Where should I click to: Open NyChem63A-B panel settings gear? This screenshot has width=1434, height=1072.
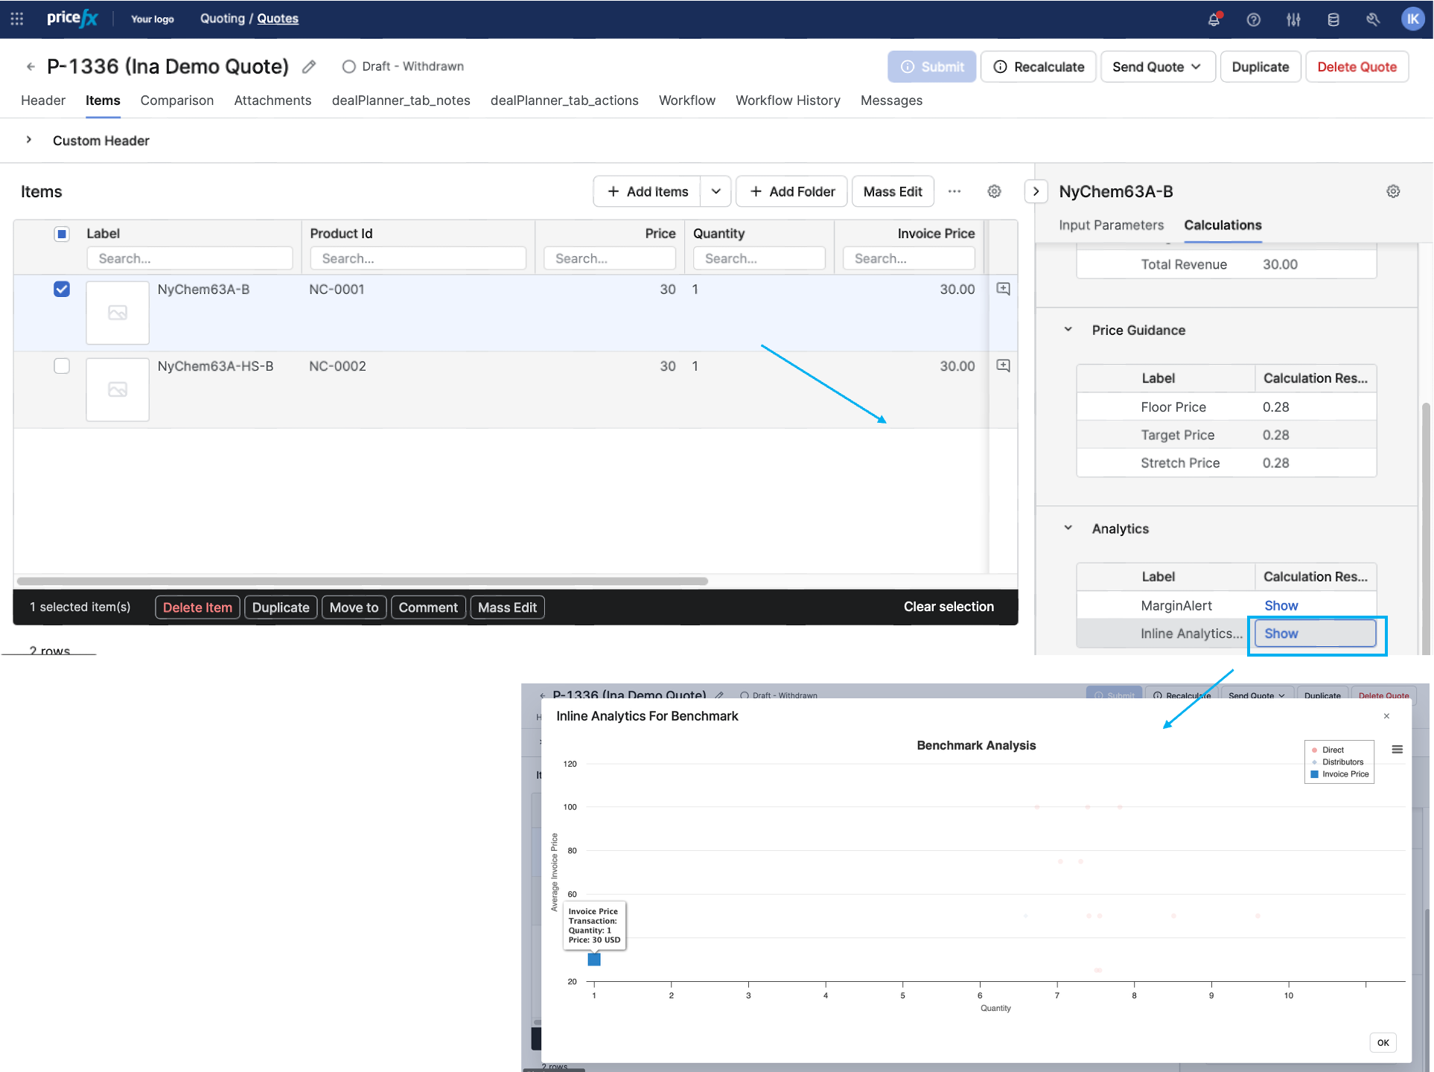tap(1393, 191)
